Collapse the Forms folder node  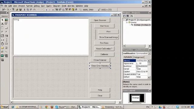[127, 22]
